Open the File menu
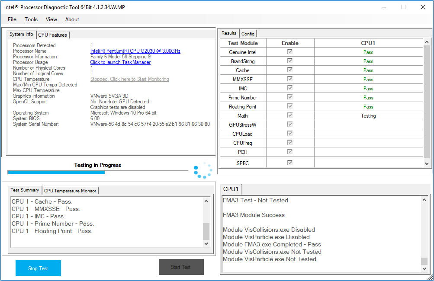The height and width of the screenshot is (281, 434). [12, 19]
